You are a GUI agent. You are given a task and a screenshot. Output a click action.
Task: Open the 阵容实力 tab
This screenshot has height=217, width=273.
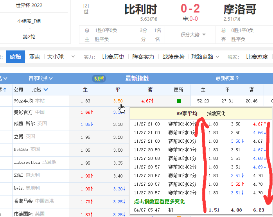coord(143,57)
